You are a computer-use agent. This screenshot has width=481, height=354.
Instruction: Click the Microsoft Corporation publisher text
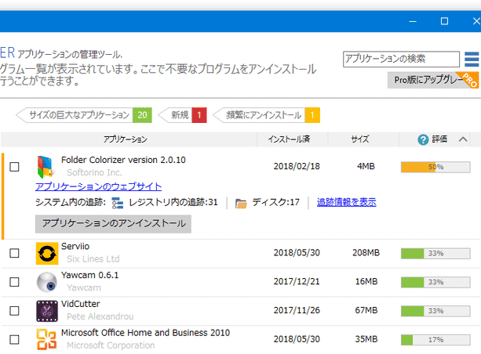click(111, 345)
